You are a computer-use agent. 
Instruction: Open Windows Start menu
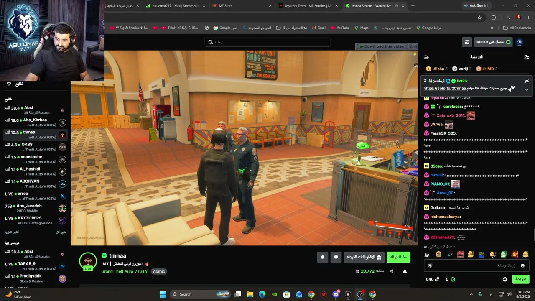click(x=163, y=294)
